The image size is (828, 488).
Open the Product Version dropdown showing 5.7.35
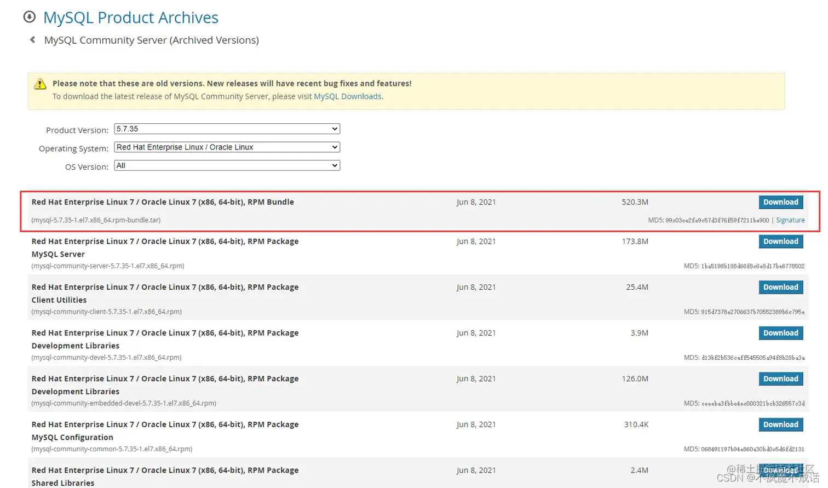227,129
